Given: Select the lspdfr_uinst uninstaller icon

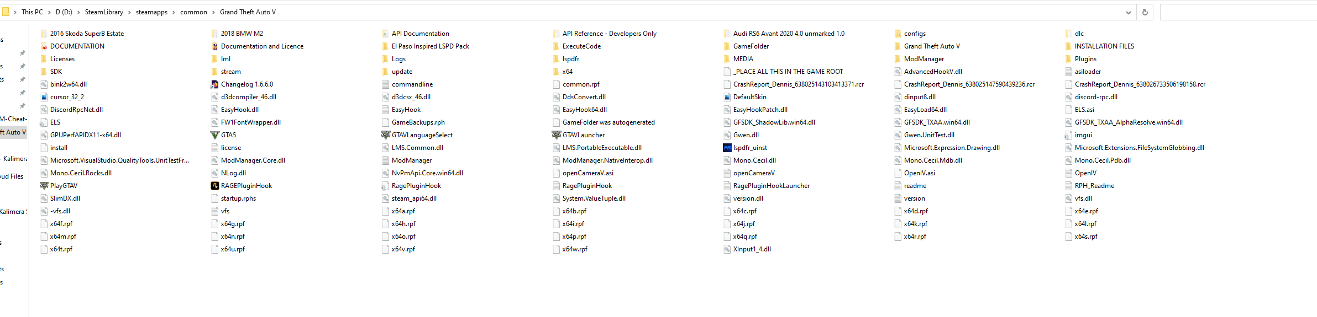Looking at the screenshot, I should click(x=727, y=148).
